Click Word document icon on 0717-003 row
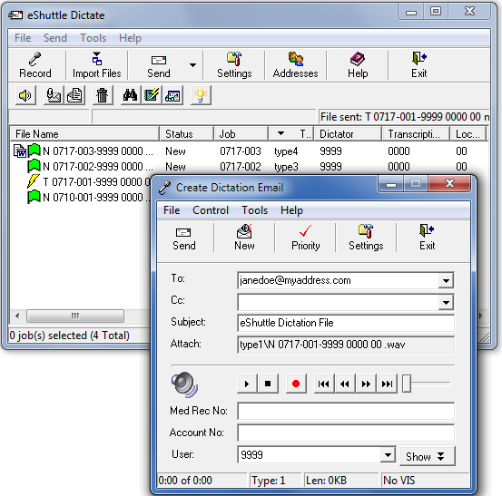Screen dimensions: 502x496 pyautogui.click(x=20, y=151)
